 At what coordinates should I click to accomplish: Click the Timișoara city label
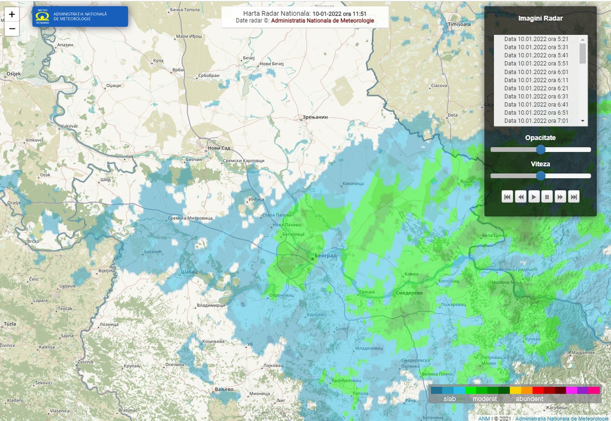pos(459,24)
